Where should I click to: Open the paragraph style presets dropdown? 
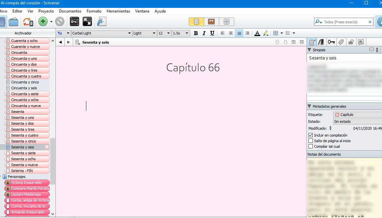pyautogui.click(x=64, y=33)
